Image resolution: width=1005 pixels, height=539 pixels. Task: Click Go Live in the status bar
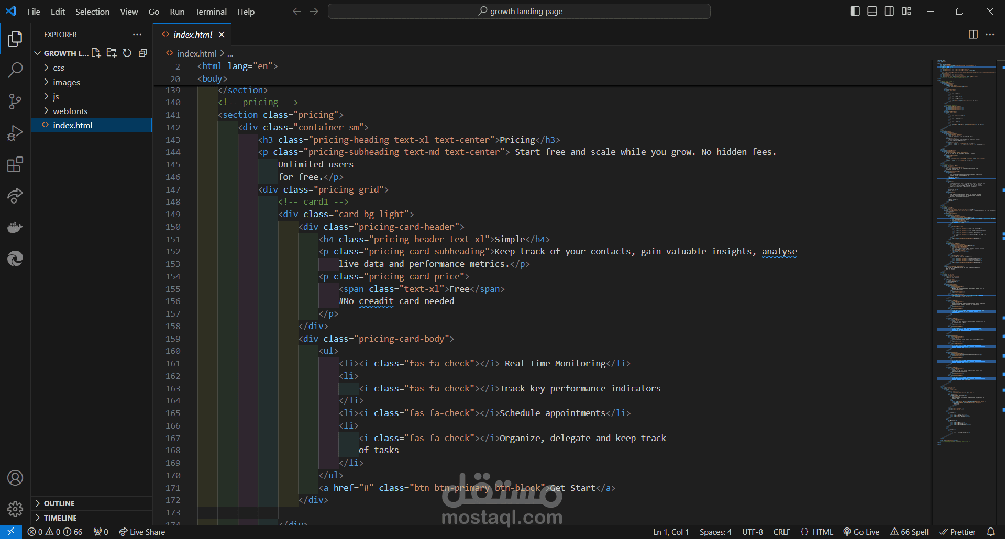[x=861, y=532]
